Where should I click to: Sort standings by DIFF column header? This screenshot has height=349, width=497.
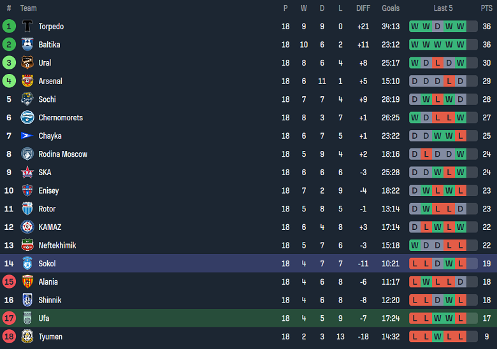pos(363,8)
